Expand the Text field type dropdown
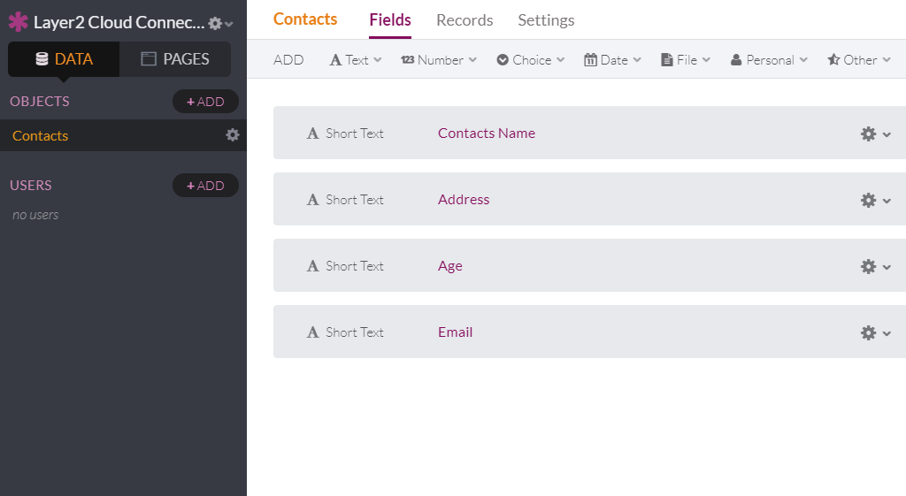The height and width of the screenshot is (496, 906). tap(356, 60)
